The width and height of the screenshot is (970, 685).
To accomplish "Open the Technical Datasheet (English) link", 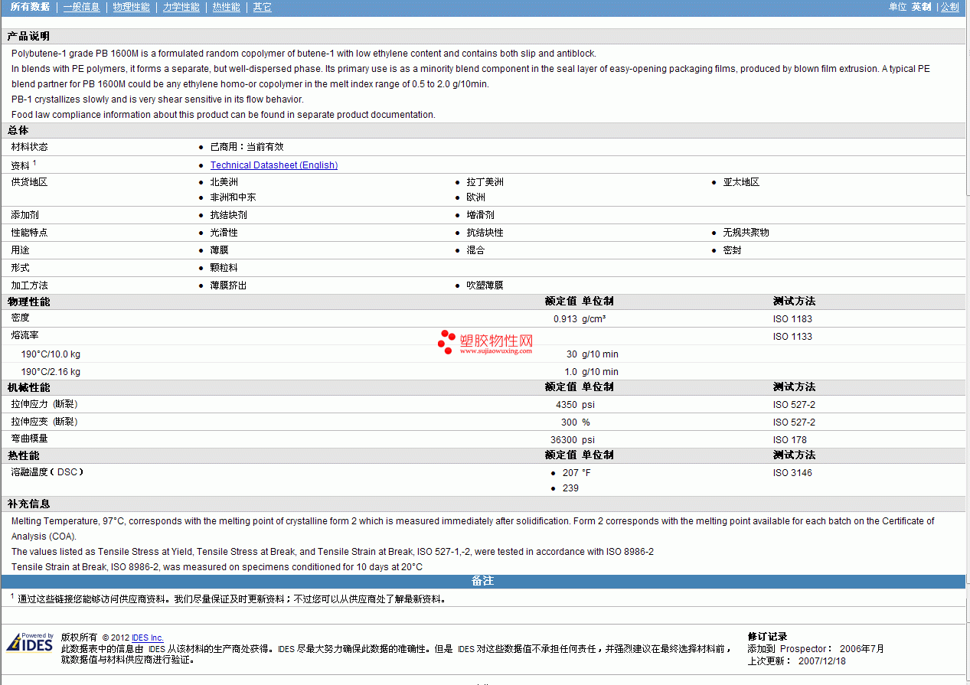I will (274, 165).
